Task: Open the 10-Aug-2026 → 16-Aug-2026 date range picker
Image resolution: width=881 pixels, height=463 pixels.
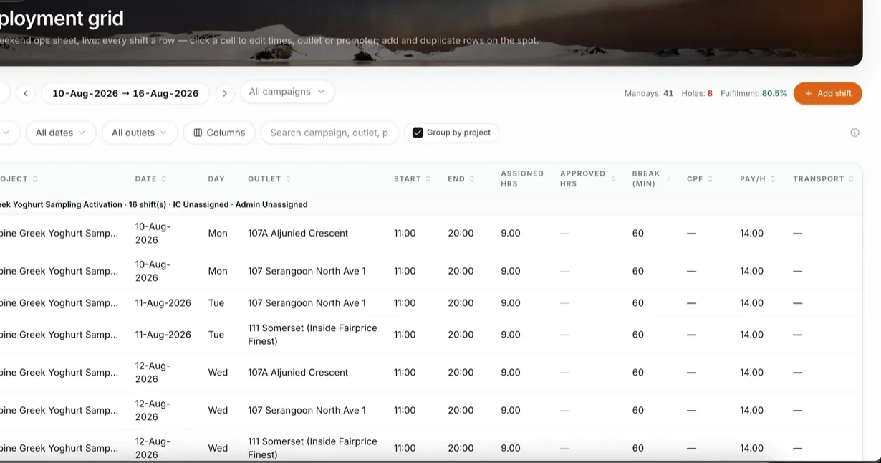Action: pyautogui.click(x=125, y=93)
